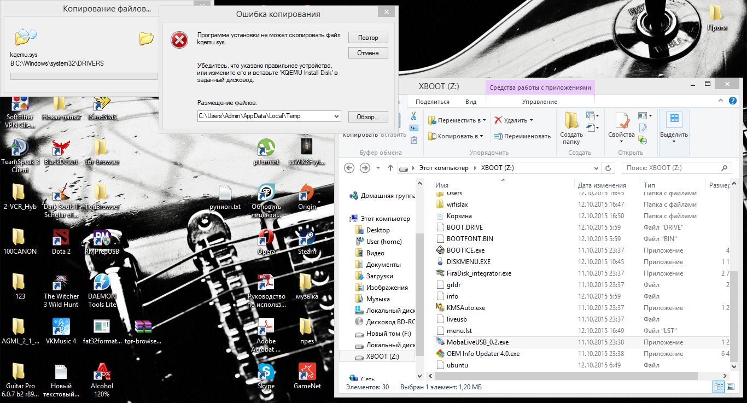Select the DAEMON Tools Lite desktop icon

[x=102, y=290]
